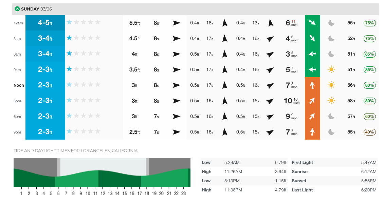Click the 60% probability badge at 6pm

coord(369,116)
